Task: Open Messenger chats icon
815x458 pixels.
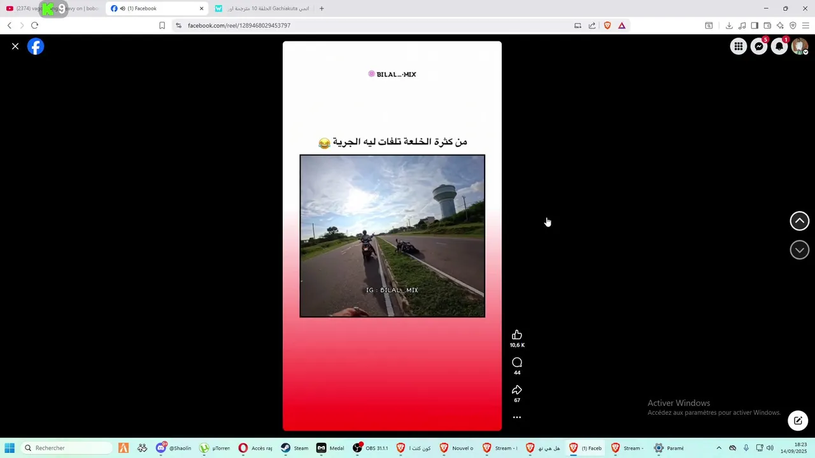Action: (x=758, y=46)
